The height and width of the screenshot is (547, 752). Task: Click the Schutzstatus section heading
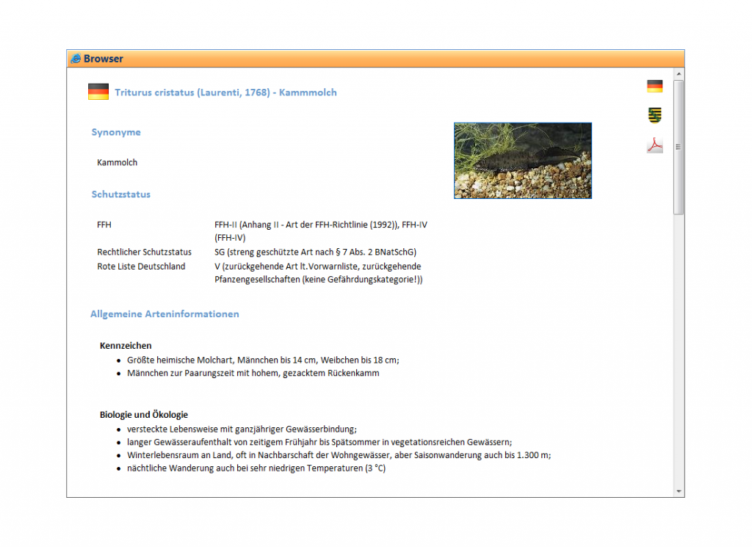(121, 194)
